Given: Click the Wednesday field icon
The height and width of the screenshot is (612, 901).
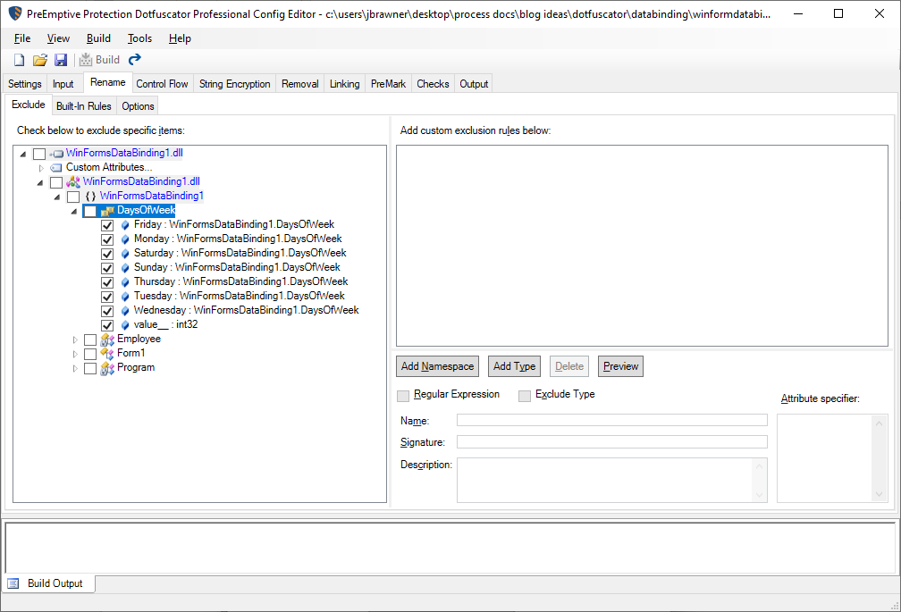Looking at the screenshot, I should coord(125,311).
